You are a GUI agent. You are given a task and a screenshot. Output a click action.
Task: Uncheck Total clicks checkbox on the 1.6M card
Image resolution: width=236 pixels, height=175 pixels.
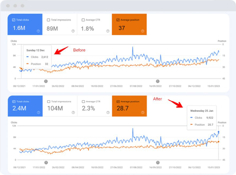14,20
